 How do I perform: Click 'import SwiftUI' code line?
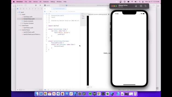click(x=53, y=26)
